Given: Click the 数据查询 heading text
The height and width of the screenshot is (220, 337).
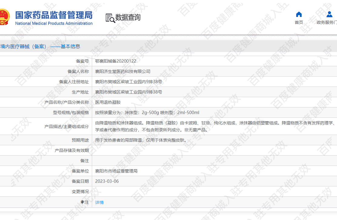Looking at the screenshot, I should (x=128, y=17).
